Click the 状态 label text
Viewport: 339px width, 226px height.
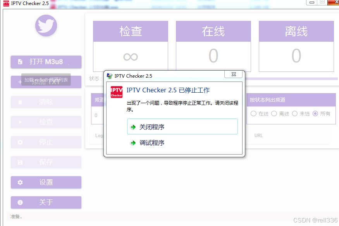[95, 78]
